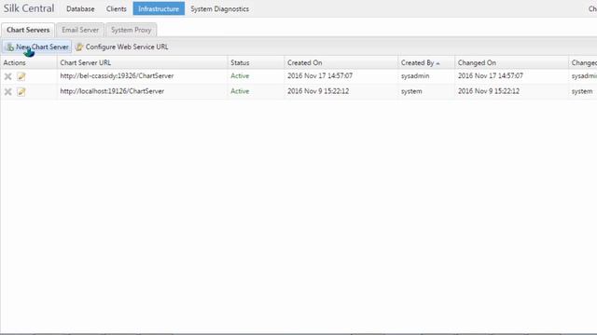Click Active status in localhost row
597x335 pixels.
click(240, 91)
